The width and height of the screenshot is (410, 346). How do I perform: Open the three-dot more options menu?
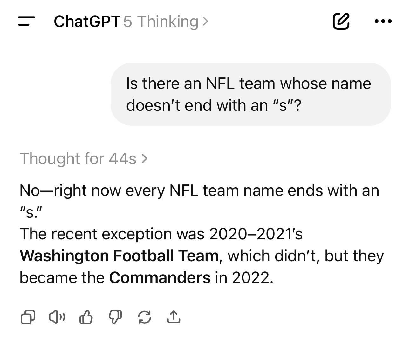click(383, 21)
